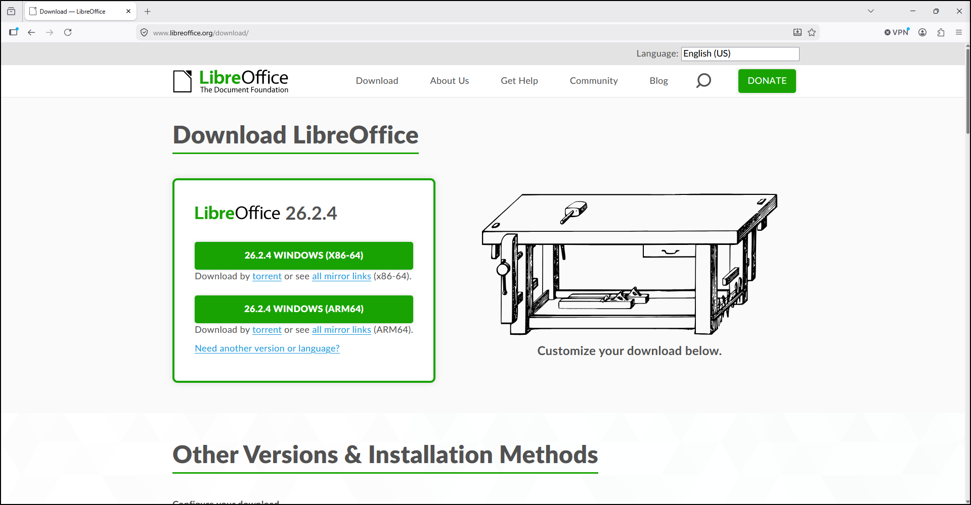Screen dimensions: 971x505
Task: Open the Community menu
Action: [594, 81]
